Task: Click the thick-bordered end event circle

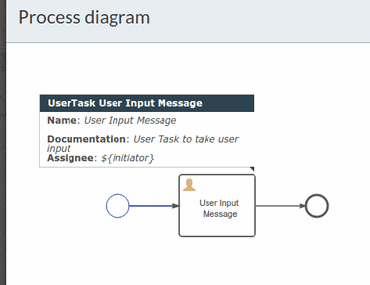Action: click(x=317, y=206)
